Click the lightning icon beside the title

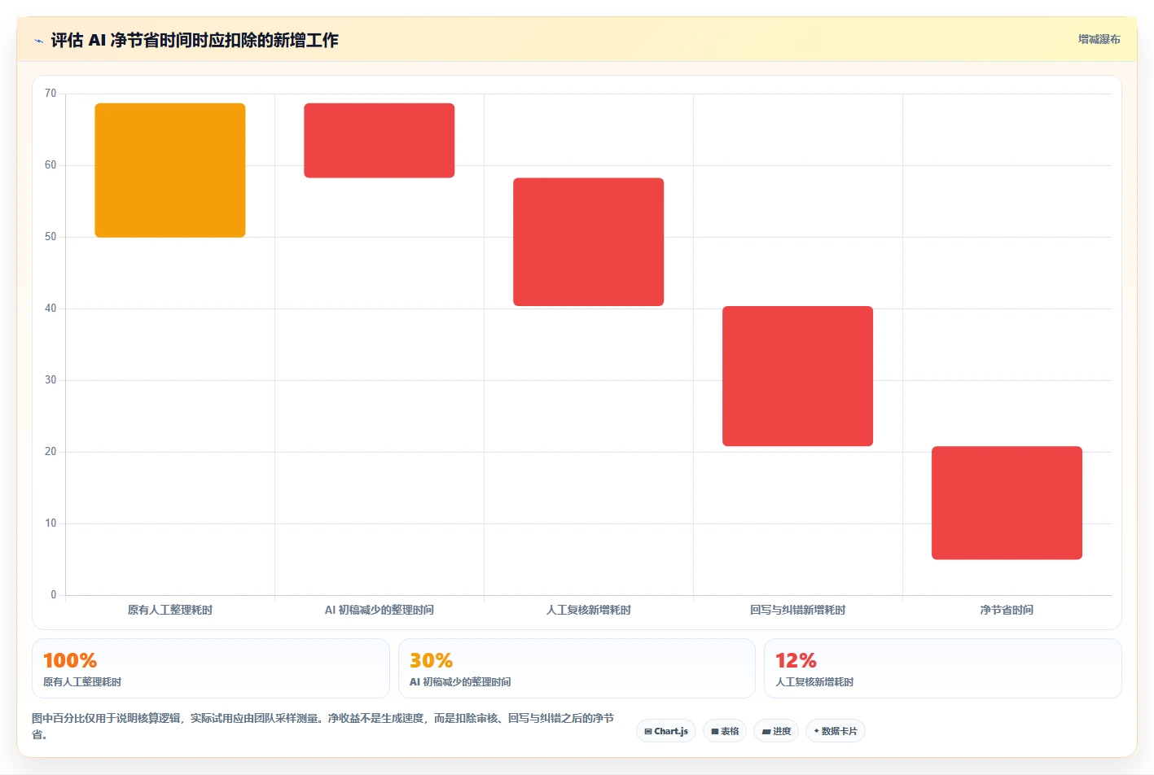[x=38, y=41]
